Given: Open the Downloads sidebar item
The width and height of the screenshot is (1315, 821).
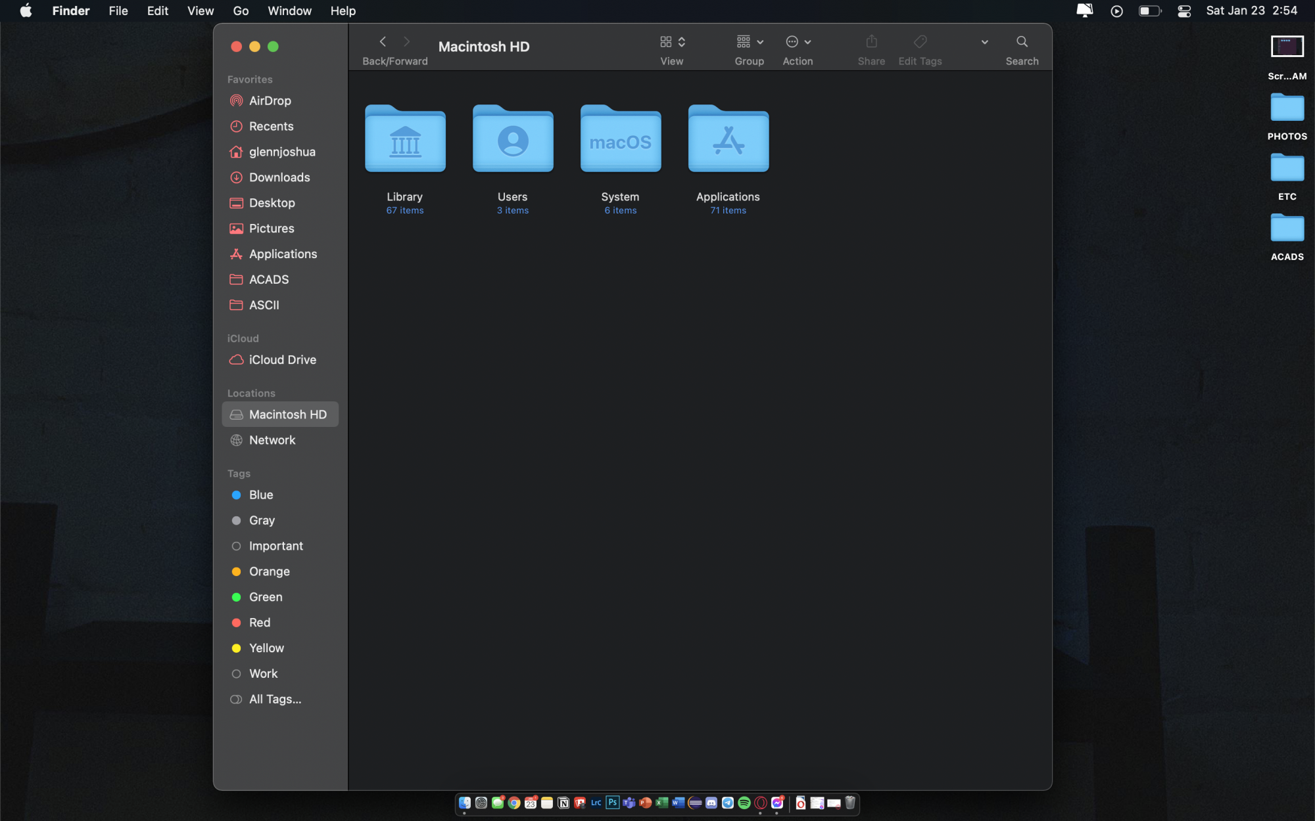Looking at the screenshot, I should pyautogui.click(x=279, y=177).
